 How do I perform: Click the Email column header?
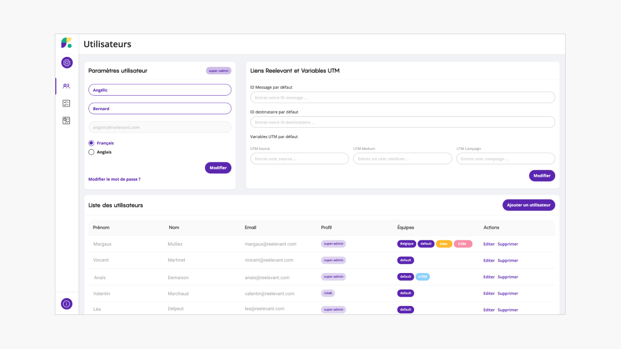click(x=250, y=227)
